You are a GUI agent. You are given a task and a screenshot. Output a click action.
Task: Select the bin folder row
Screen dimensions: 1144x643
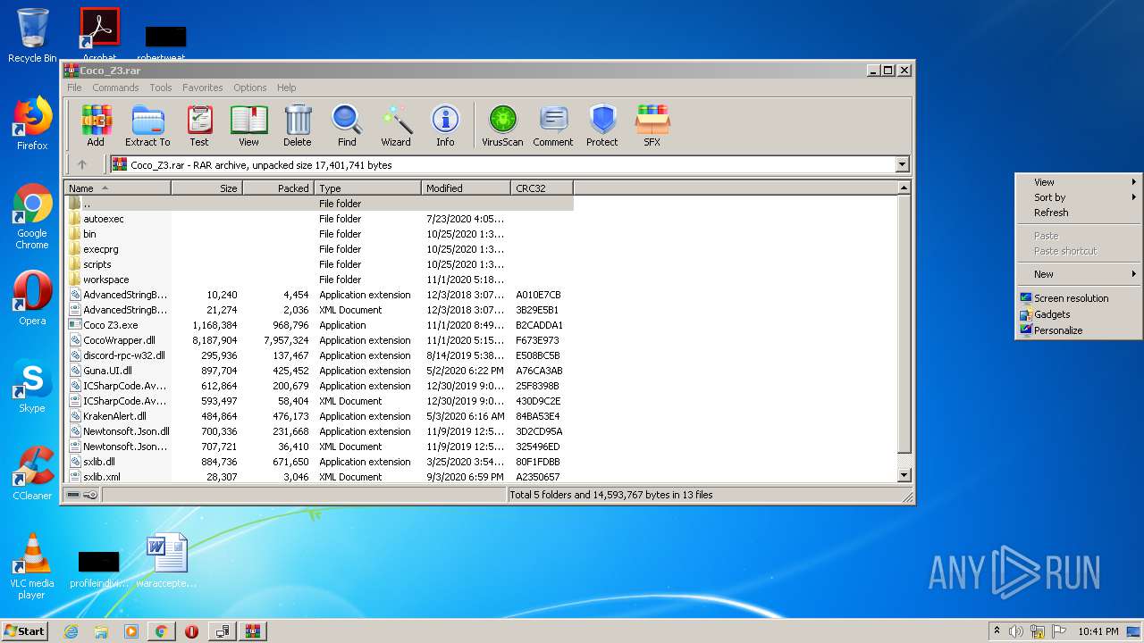click(319, 234)
